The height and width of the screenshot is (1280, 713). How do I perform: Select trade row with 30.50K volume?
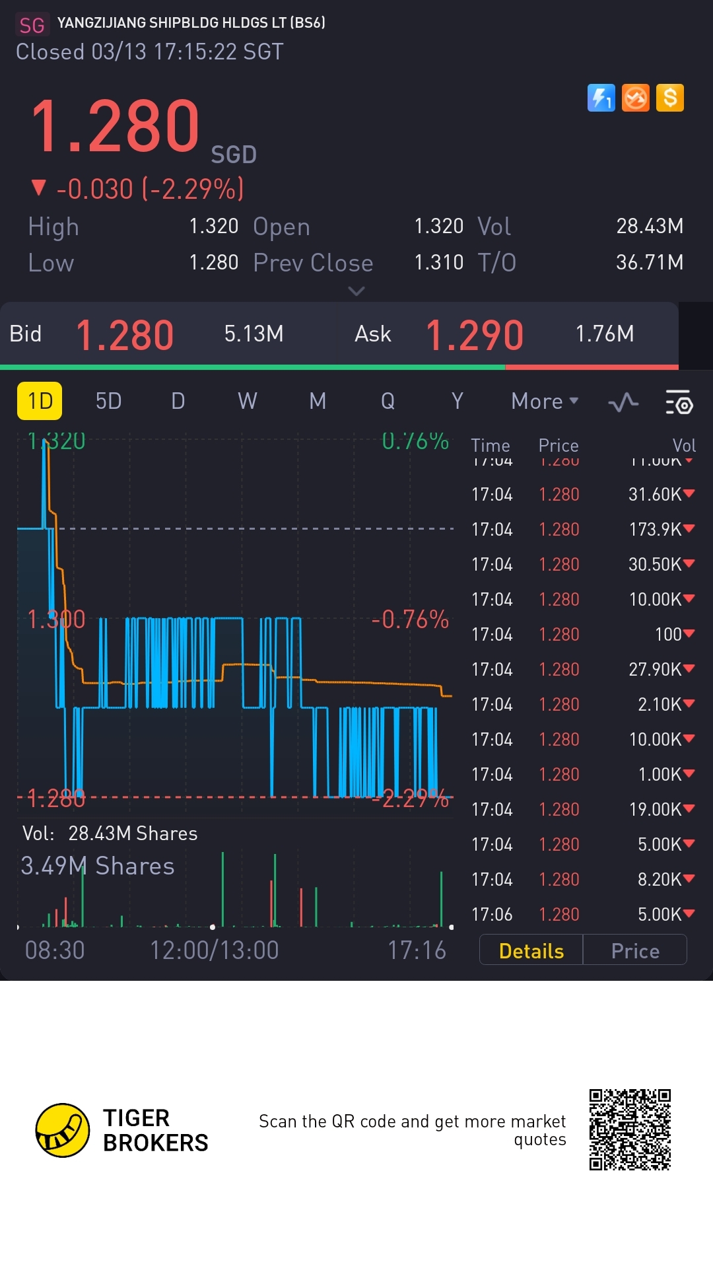(x=583, y=564)
